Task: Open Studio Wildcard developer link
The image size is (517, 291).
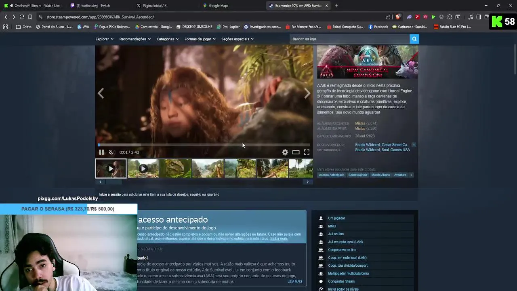Action: click(367, 145)
